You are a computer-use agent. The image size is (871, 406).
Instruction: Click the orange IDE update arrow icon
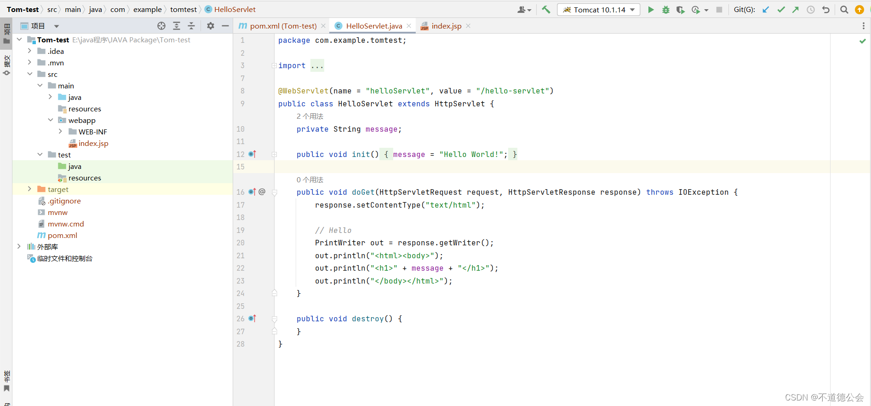(x=860, y=10)
